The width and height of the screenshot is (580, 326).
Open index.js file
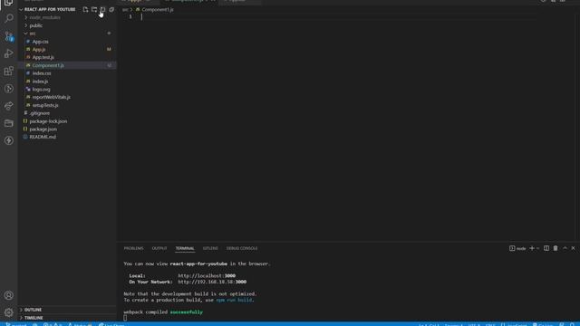[x=67, y=81]
